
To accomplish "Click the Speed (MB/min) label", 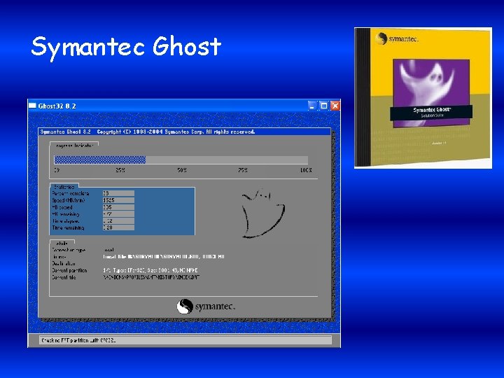I will coord(69,200).
